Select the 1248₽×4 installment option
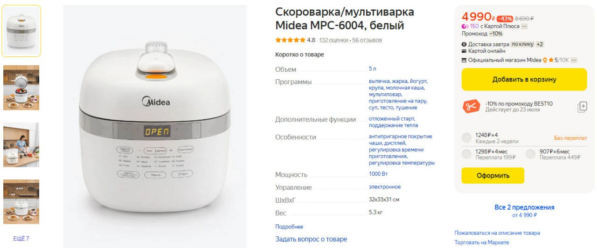This screenshot has width=597, height=248. pyautogui.click(x=466, y=138)
